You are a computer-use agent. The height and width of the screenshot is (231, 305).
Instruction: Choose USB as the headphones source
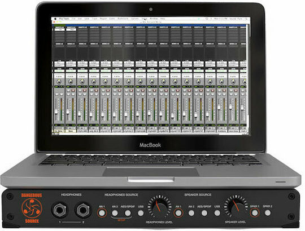(141, 213)
